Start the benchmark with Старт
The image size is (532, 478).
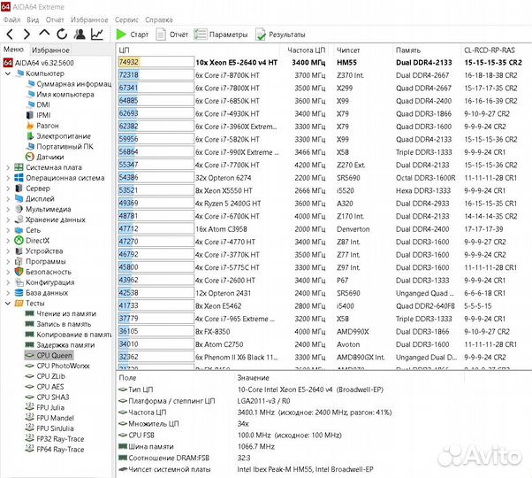[133, 35]
